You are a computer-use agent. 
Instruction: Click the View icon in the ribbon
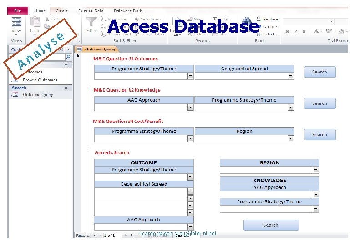16,23
